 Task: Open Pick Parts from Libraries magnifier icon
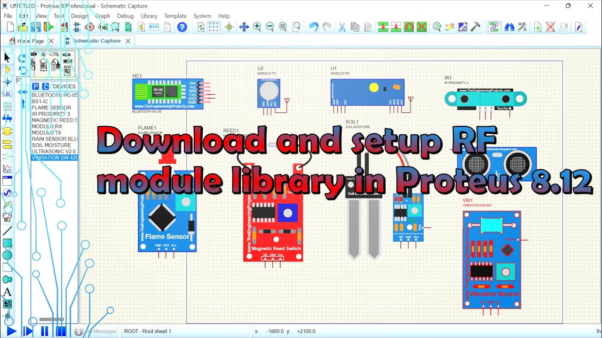point(437,27)
